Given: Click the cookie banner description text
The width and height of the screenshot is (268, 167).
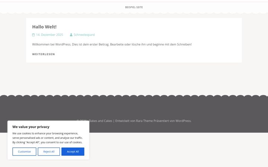Looking at the screenshot, I should click(48, 138).
